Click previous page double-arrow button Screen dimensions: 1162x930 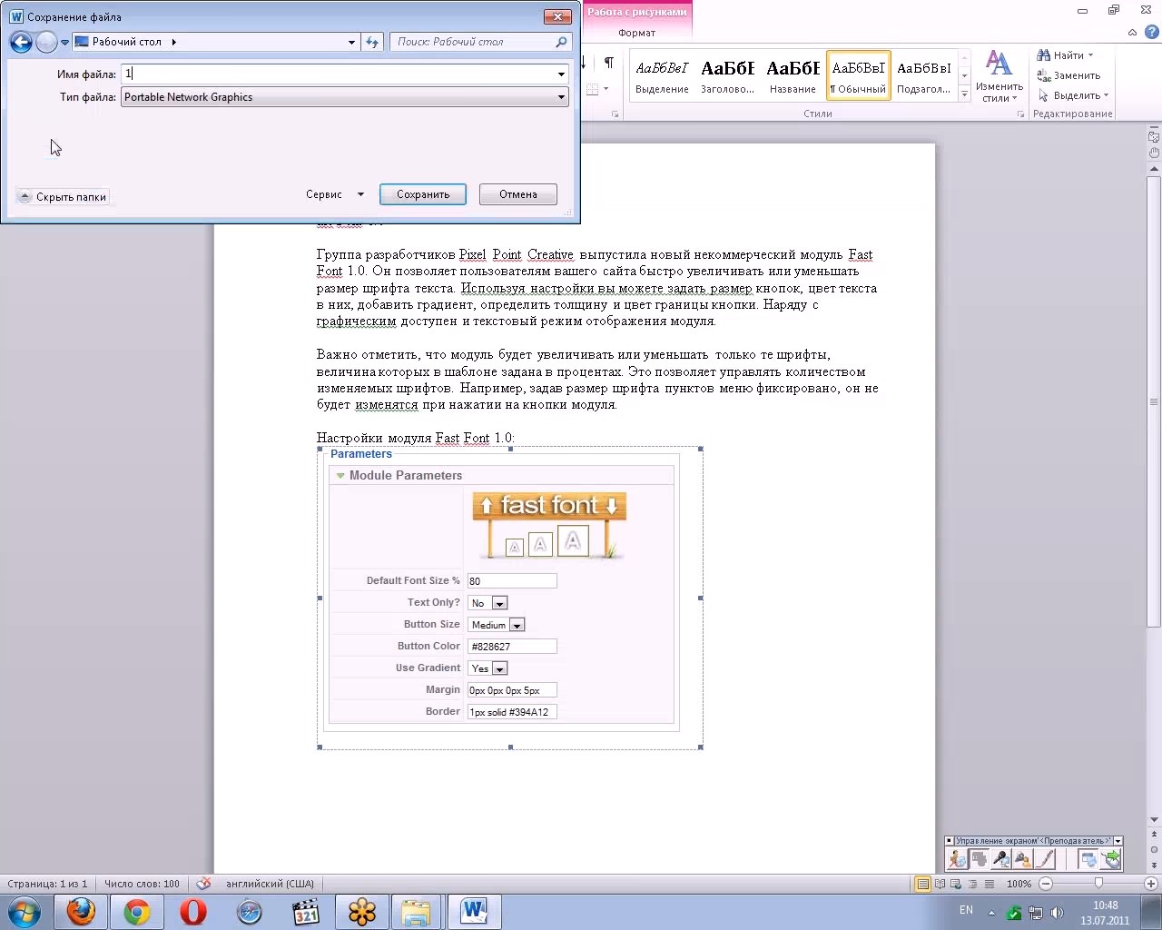click(1154, 832)
